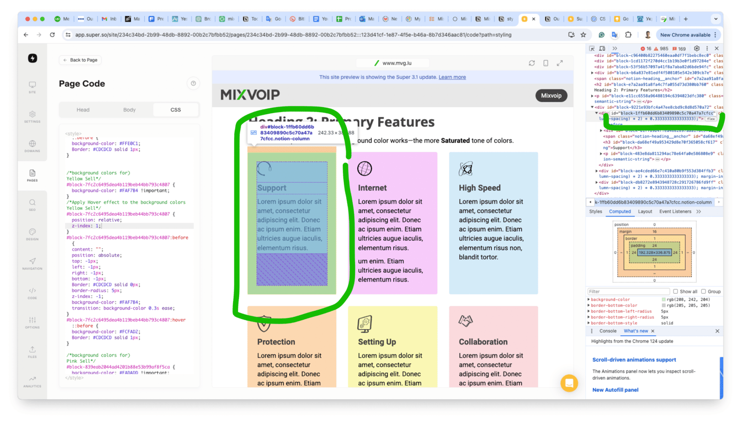Image resolution: width=742 pixels, height=424 pixels.
Task: Click the Mixvoip button in the preview header
Action: coord(551,96)
